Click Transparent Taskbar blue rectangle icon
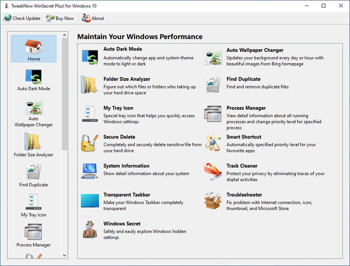350x266 pixels. click(90, 201)
